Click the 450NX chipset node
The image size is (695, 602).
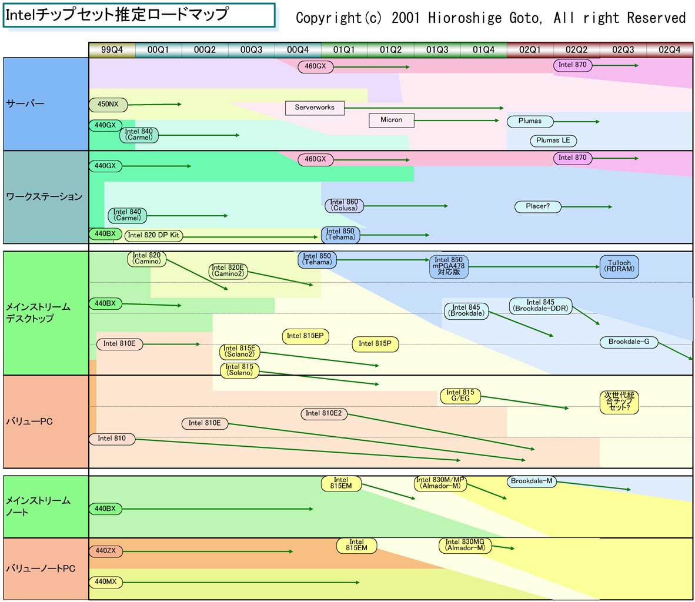pos(108,105)
